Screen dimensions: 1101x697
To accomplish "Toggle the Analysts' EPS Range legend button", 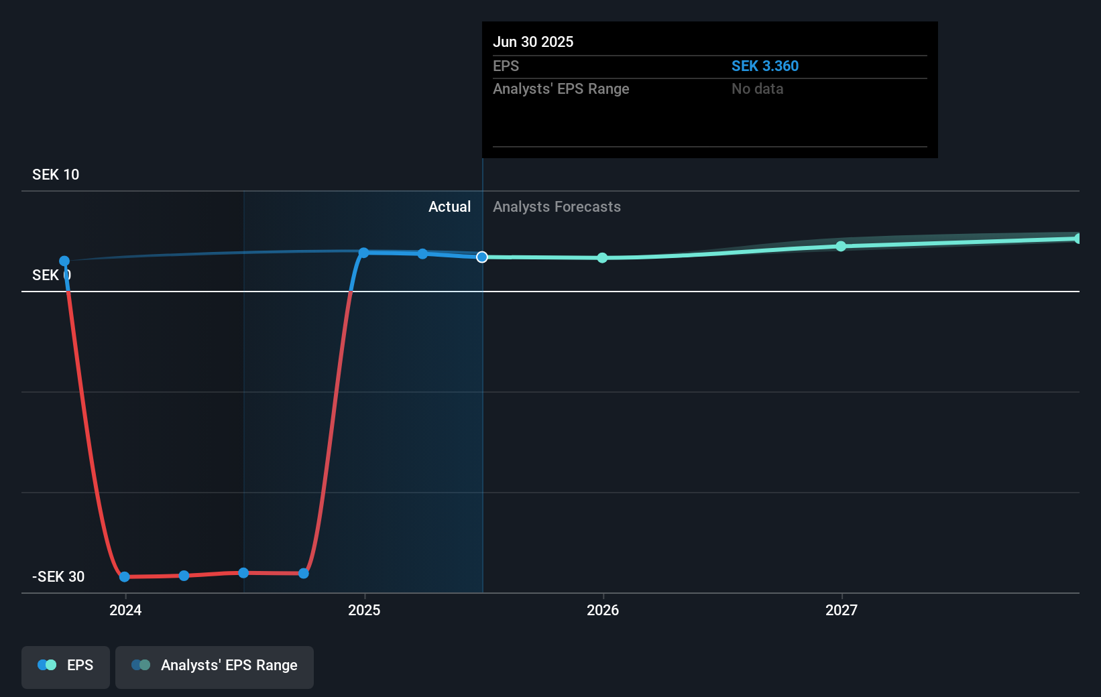I will [214, 666].
